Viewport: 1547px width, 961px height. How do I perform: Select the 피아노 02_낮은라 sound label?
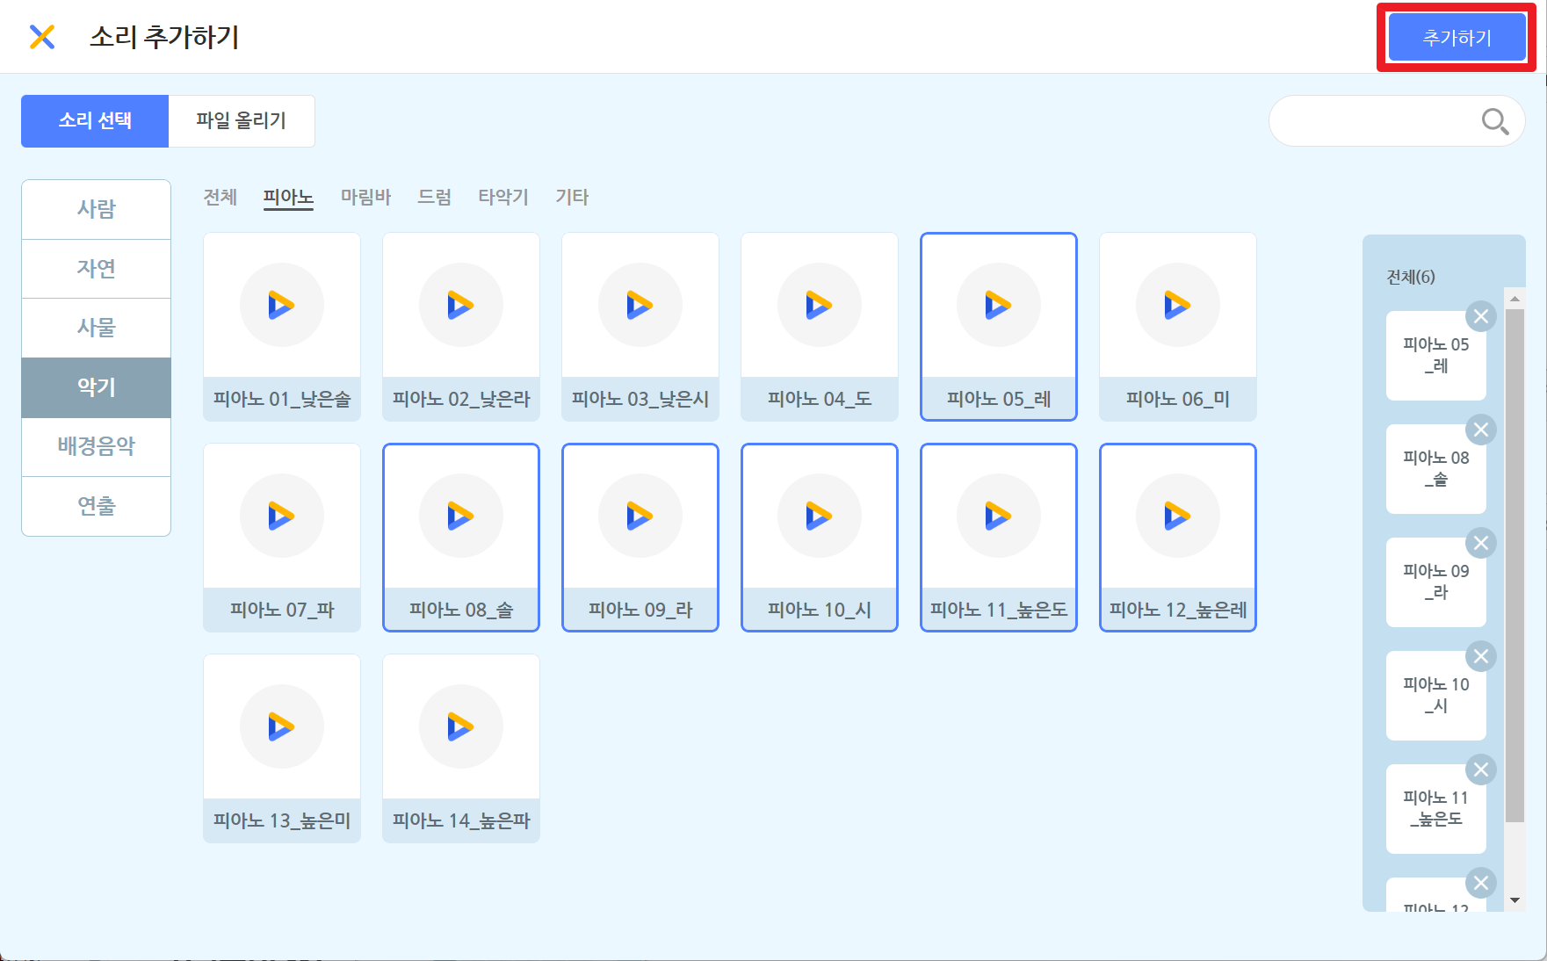tap(461, 399)
